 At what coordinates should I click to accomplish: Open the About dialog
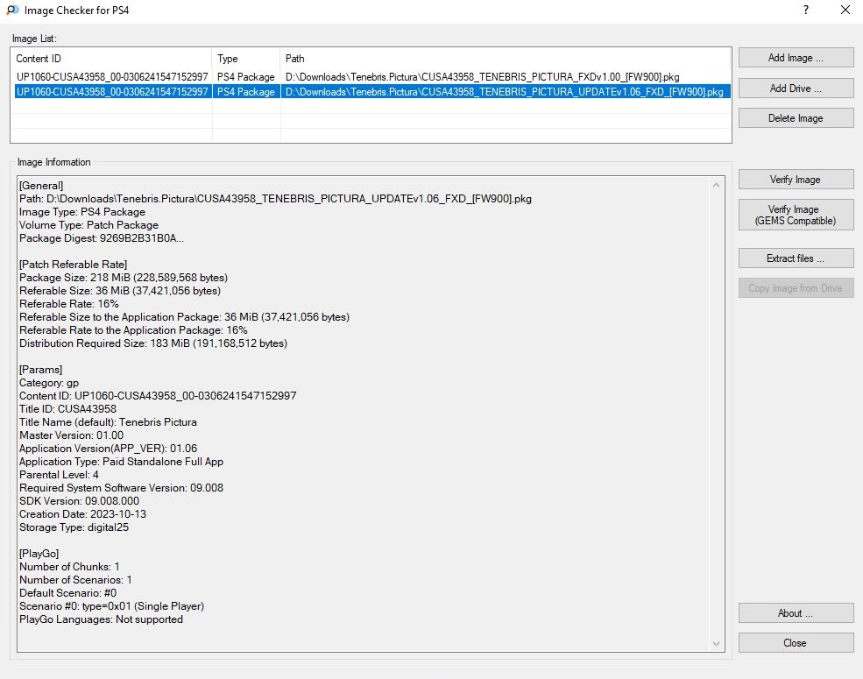(x=796, y=613)
